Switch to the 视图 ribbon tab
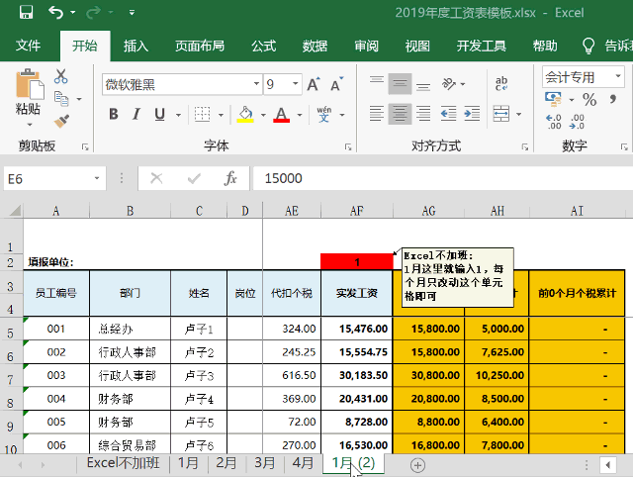Viewport: 633px width, 477px height. point(417,46)
